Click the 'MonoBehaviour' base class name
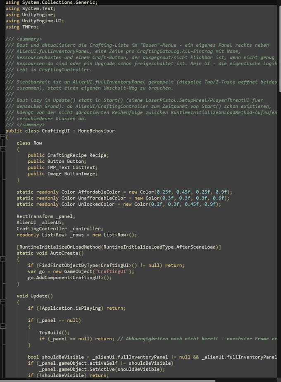This screenshot has height=382, width=281. [x=96, y=131]
